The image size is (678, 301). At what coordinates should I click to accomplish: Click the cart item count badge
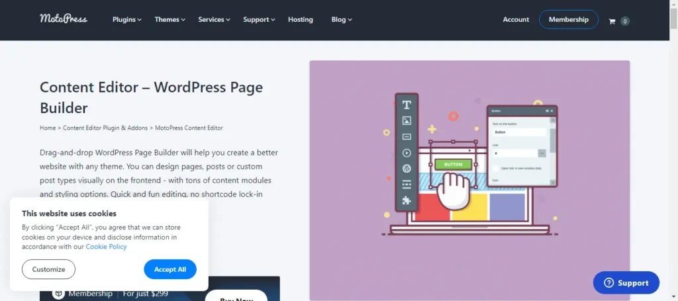625,21
